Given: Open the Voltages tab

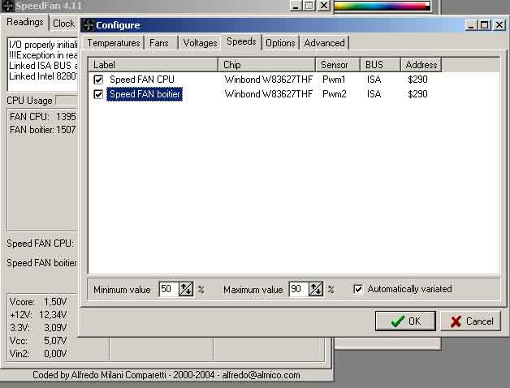Looking at the screenshot, I should click(200, 43).
